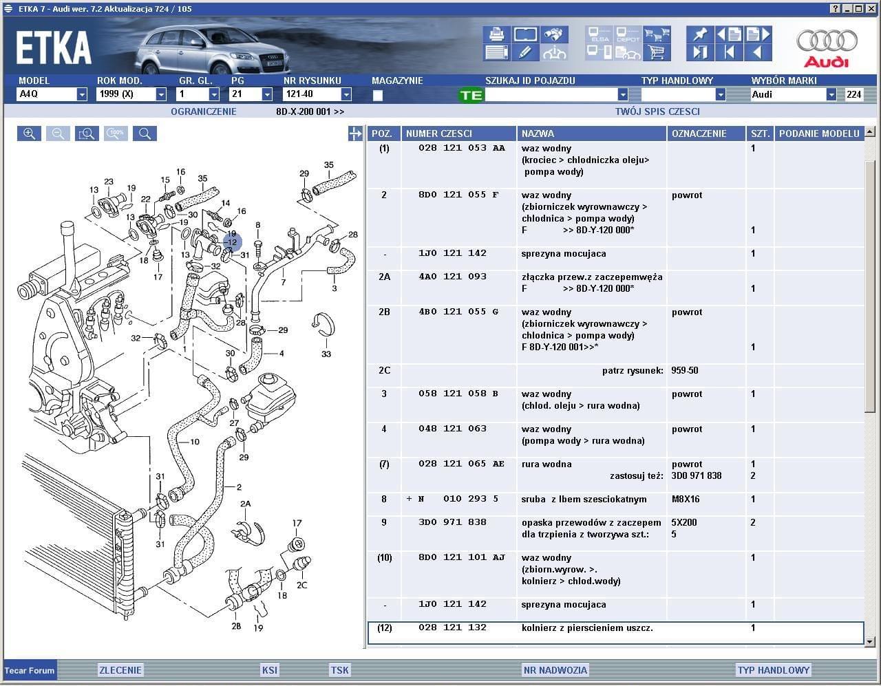Click the document with car icon

click(628, 52)
